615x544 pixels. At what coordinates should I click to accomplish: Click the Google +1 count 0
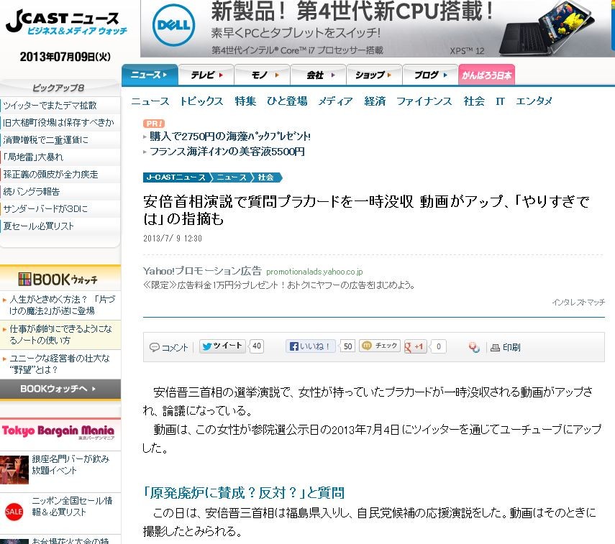[439, 346]
